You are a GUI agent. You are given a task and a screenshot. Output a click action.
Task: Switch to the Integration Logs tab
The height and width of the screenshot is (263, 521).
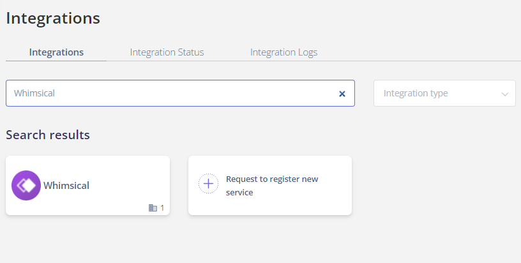pos(283,52)
